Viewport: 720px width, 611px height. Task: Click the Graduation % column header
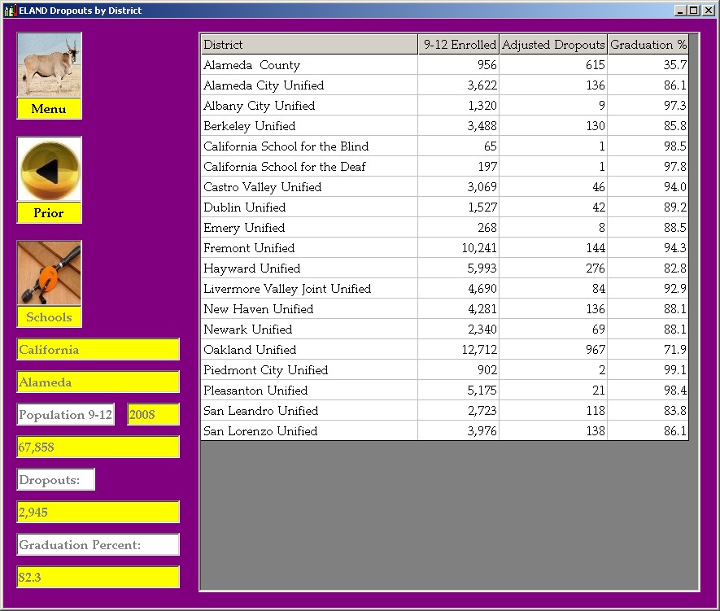[648, 45]
